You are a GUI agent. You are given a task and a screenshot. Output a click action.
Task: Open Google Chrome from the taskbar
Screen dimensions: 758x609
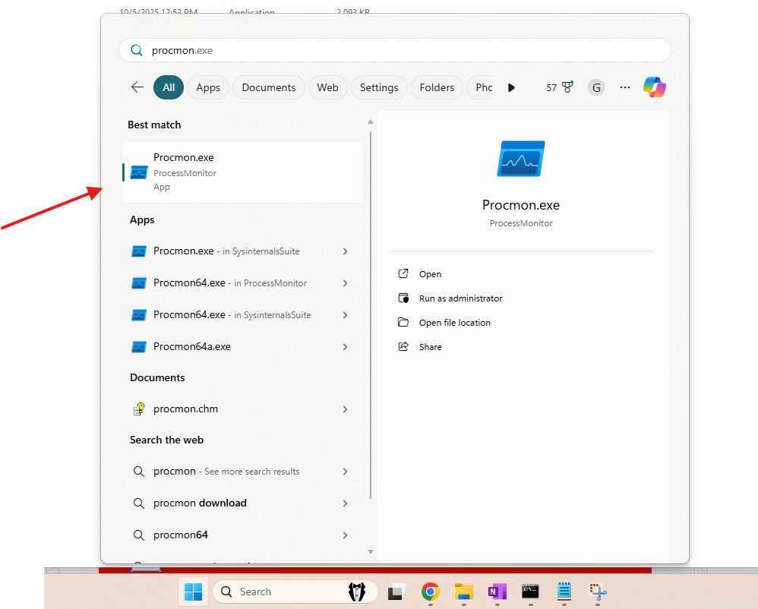431,592
